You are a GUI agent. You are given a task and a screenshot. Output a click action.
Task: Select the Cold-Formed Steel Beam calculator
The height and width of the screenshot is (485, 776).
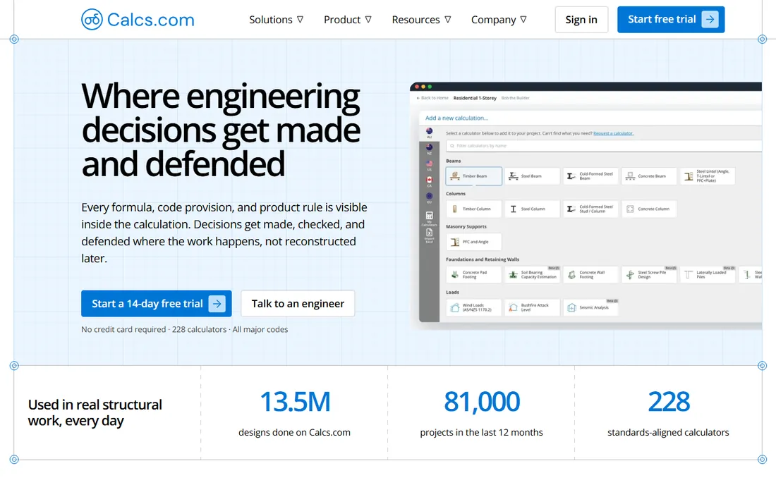[x=590, y=176]
